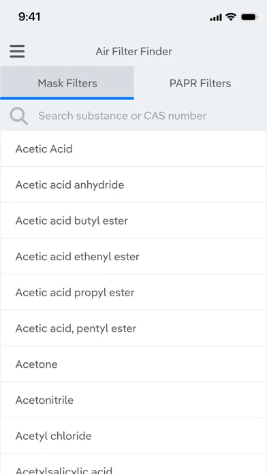Tap the cellular signal icon
The width and height of the screenshot is (267, 474).
point(216,18)
